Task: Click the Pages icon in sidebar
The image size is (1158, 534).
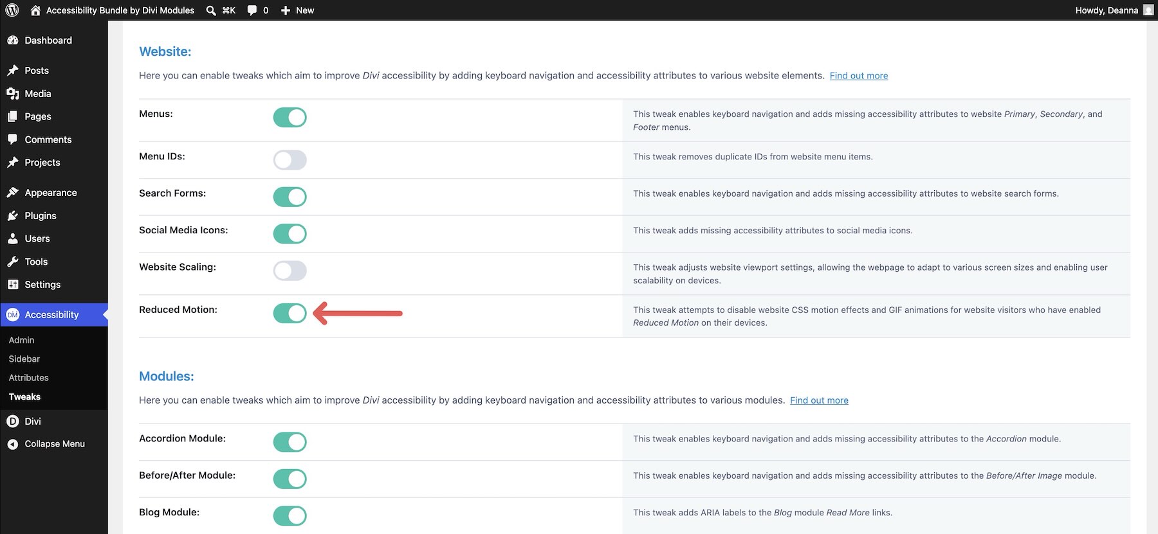Action: click(13, 117)
